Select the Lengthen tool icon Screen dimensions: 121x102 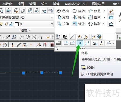click(72, 37)
